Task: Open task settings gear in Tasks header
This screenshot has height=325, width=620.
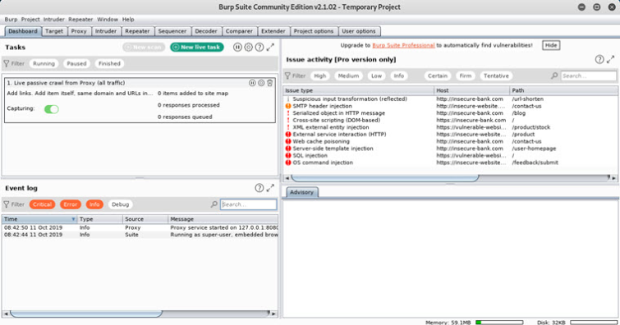Action: tap(248, 47)
